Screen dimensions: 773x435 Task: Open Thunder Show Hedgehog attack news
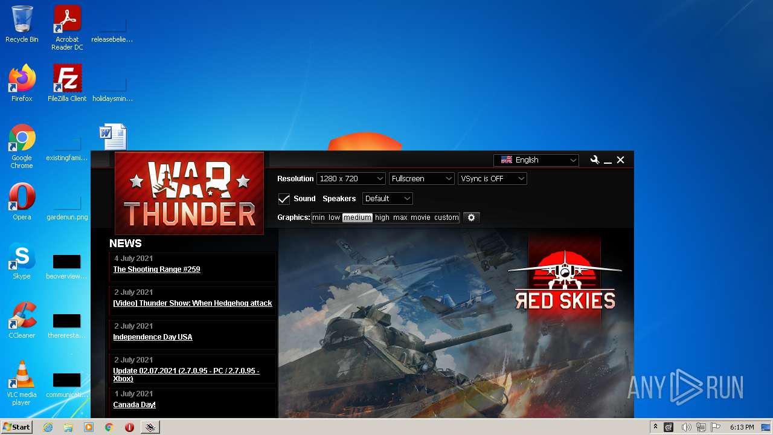coord(193,303)
